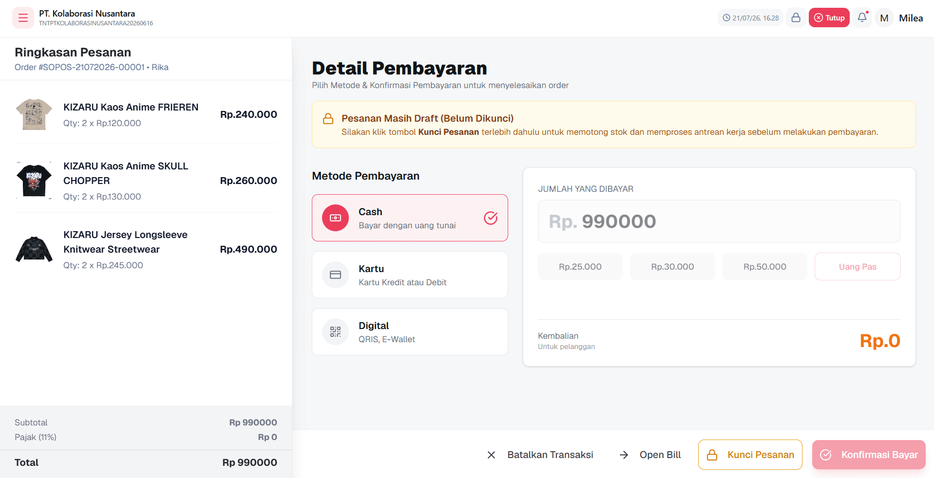This screenshot has width=934, height=478.
Task: Click the Subtotal Rp 990000 value
Action: point(253,423)
